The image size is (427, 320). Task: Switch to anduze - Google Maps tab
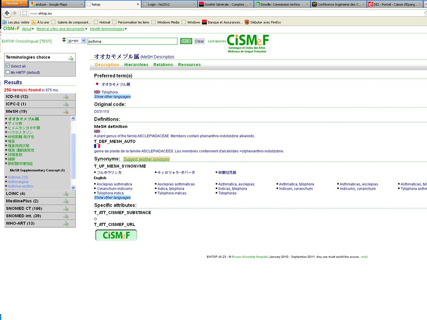pos(56,4)
